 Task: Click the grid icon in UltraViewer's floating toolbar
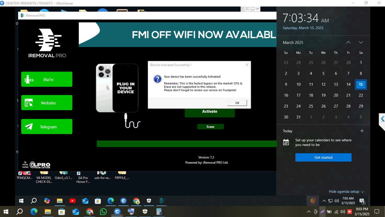[242, 9]
